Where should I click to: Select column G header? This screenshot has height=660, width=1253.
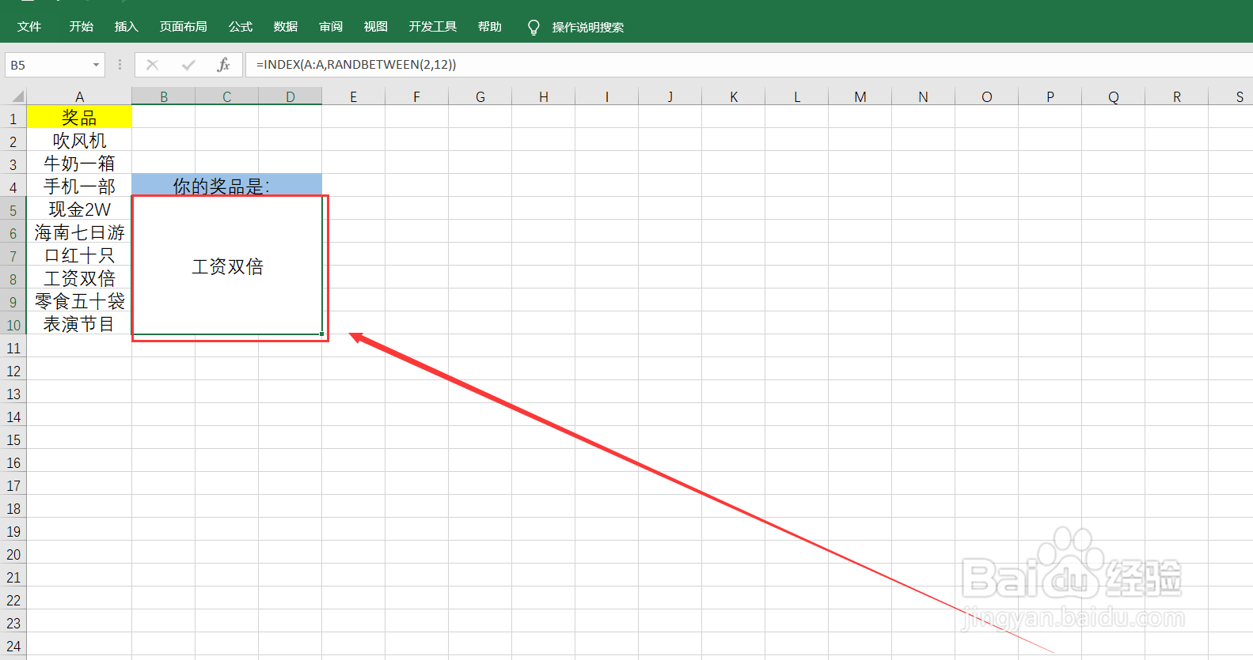(480, 96)
